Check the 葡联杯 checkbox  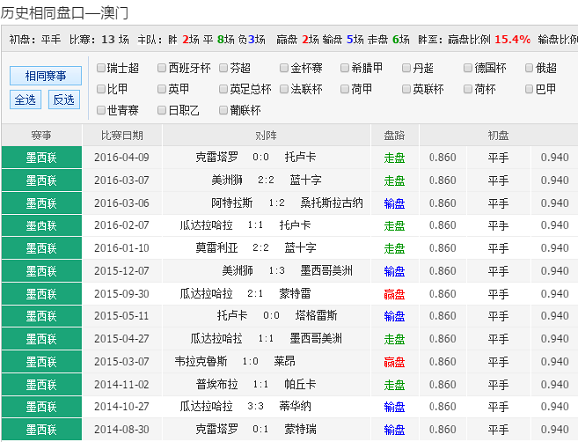click(x=223, y=110)
